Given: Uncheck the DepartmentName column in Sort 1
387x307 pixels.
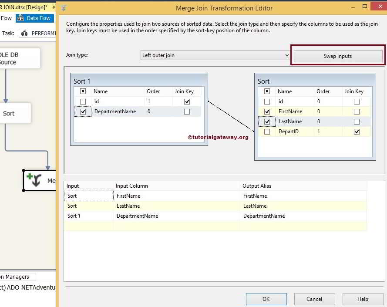Looking at the screenshot, I should point(82,111).
